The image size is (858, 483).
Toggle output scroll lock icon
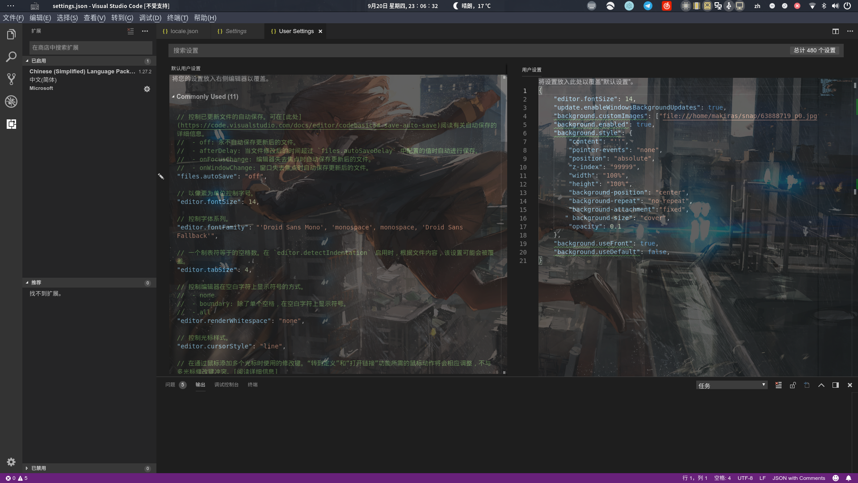click(793, 385)
